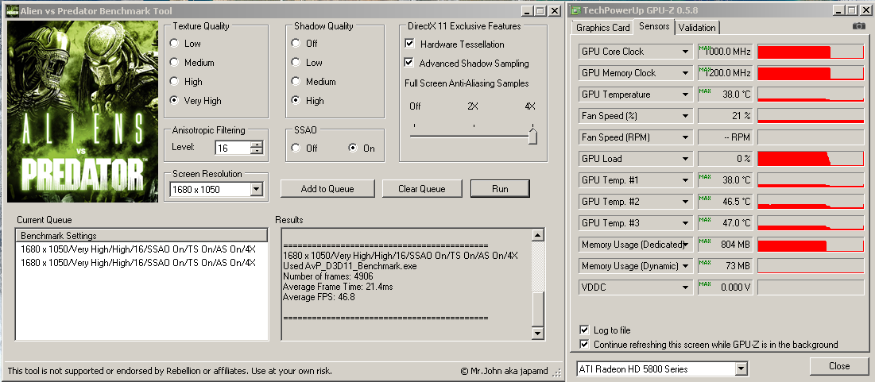Click the GPU-Z Close button
Viewport: 875px width, 382px height.
838,366
